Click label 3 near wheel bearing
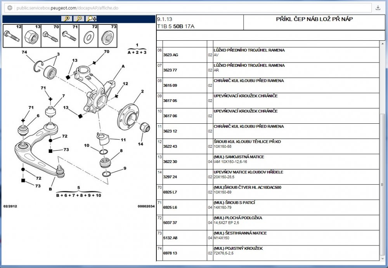The width and height of the screenshot is (388, 268). 58,54
